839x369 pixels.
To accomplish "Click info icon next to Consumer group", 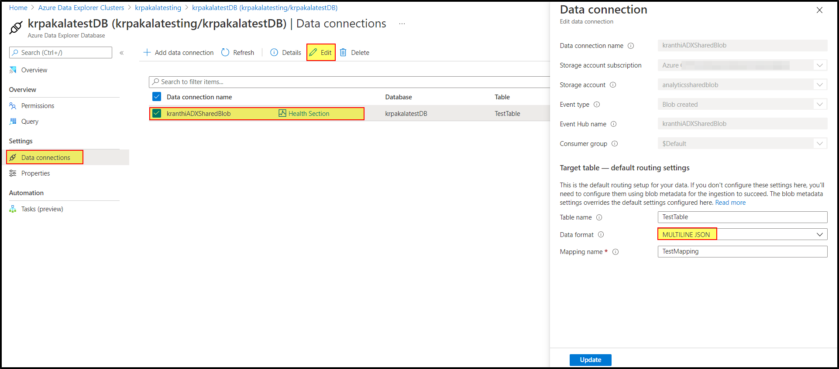I will [615, 144].
